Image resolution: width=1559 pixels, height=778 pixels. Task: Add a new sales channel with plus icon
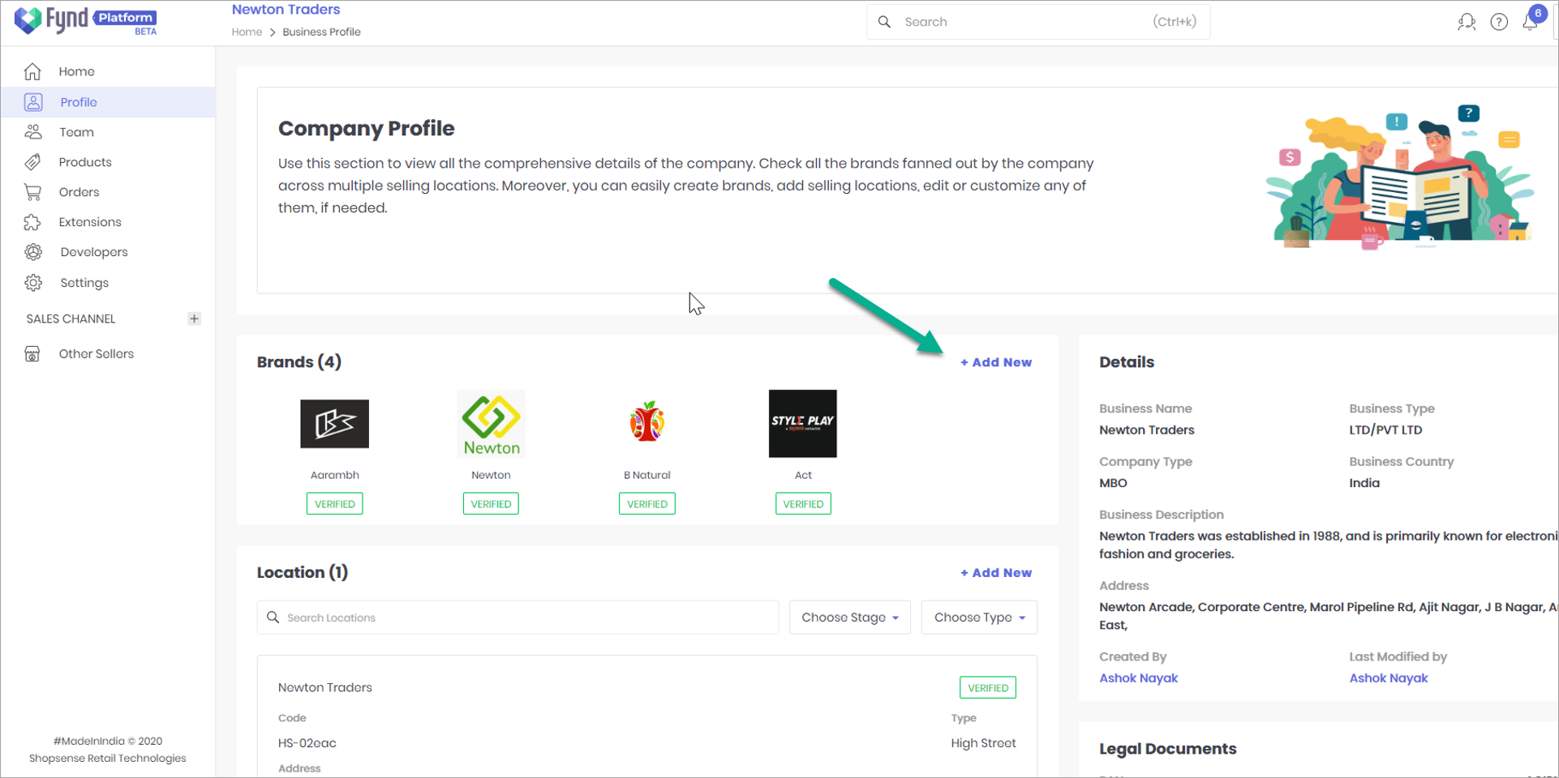[x=194, y=318]
